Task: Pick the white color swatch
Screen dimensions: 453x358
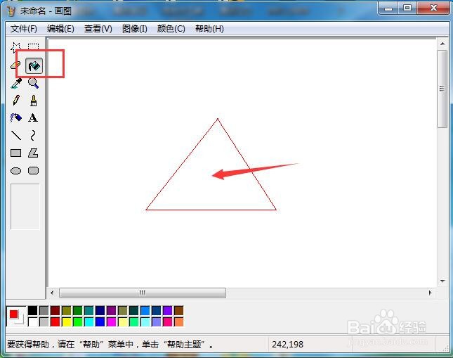Action: [32, 322]
